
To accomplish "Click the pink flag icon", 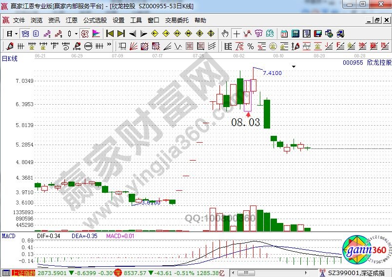I will pyautogui.click(x=96, y=34).
